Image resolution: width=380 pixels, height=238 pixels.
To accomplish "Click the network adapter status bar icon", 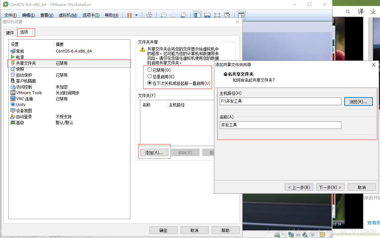I will point(291,235).
